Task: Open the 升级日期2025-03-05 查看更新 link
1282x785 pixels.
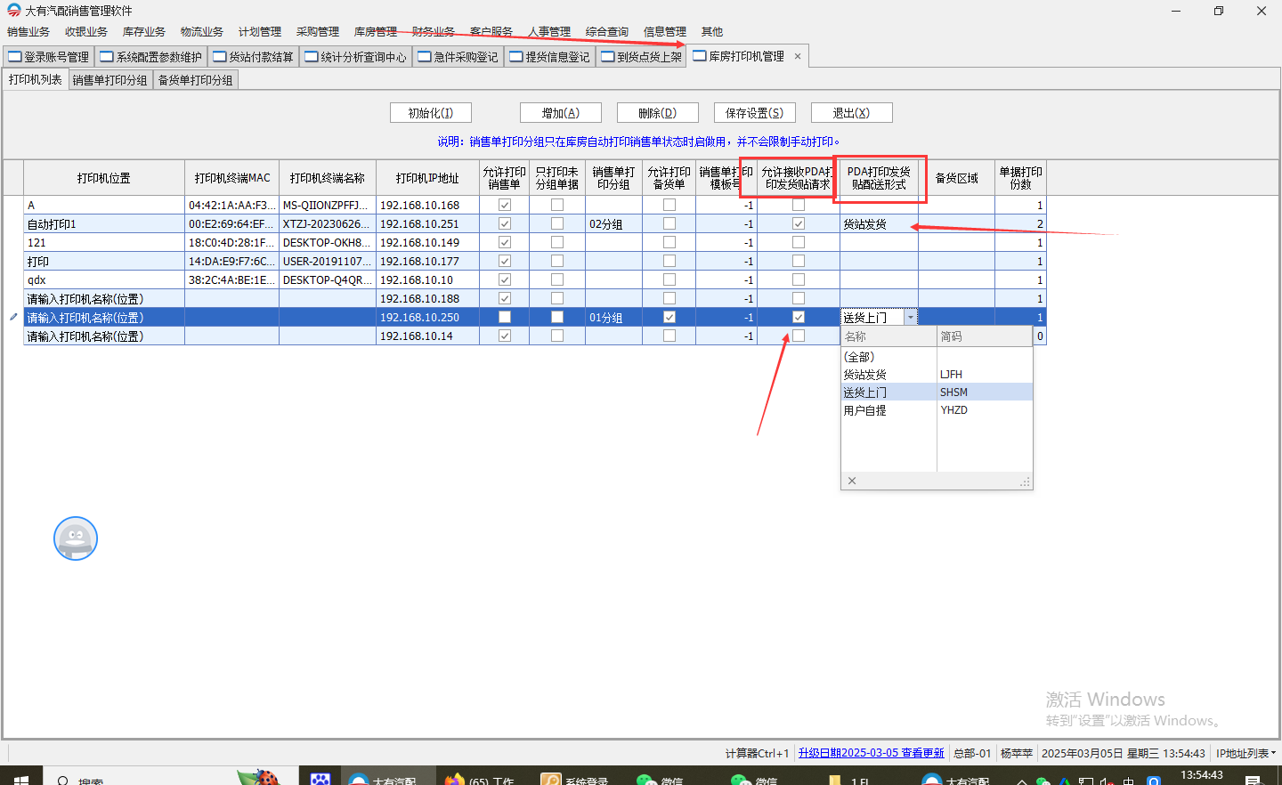Action: tap(871, 753)
